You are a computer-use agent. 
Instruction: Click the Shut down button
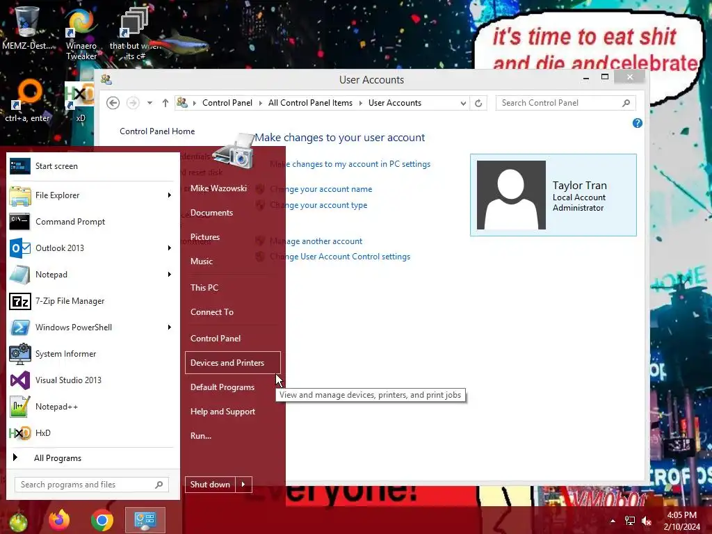tap(210, 485)
